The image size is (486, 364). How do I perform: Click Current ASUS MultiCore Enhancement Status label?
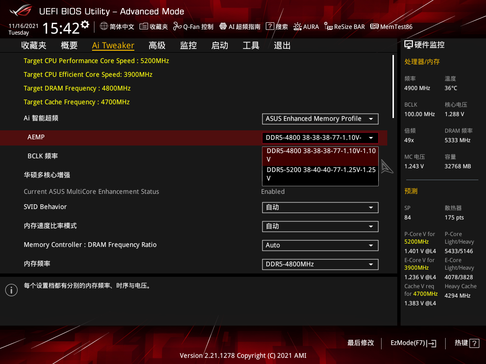coord(92,191)
